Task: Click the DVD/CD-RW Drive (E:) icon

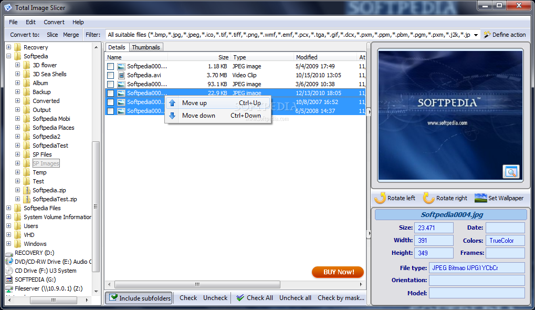Action: click(x=9, y=262)
